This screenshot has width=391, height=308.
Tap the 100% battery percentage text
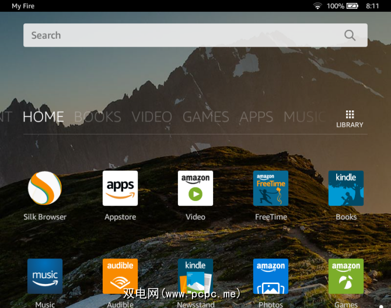(336, 6)
